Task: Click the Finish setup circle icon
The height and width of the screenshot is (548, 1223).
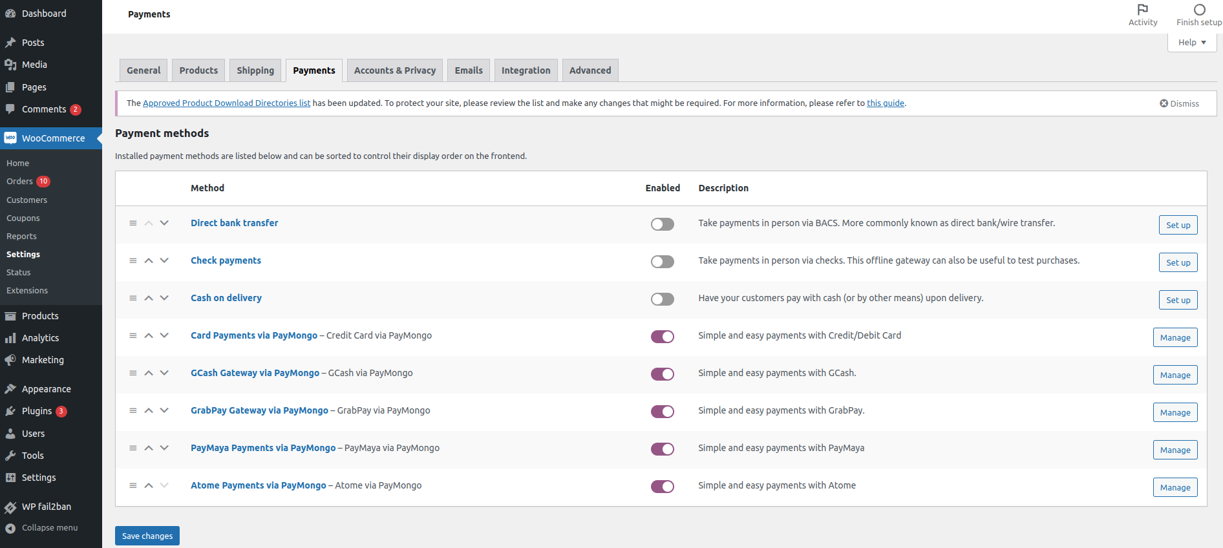Action: point(1200,10)
